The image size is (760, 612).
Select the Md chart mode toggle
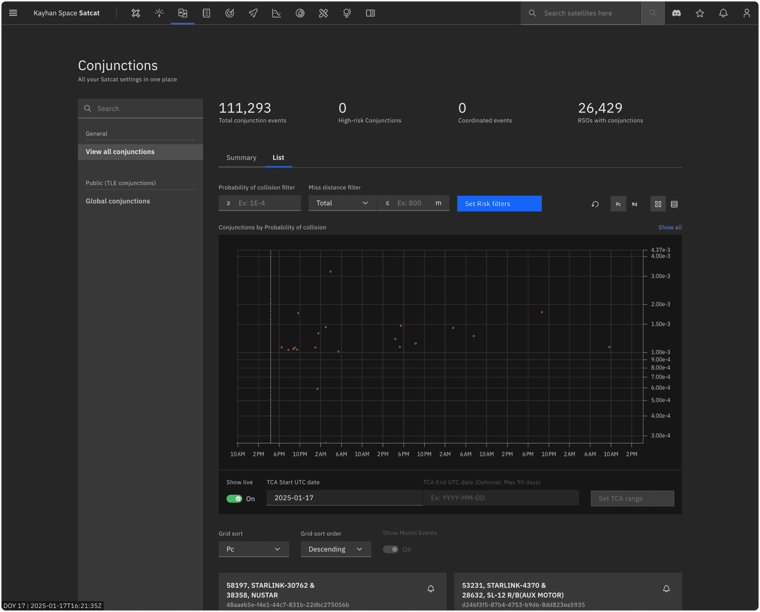[634, 204]
